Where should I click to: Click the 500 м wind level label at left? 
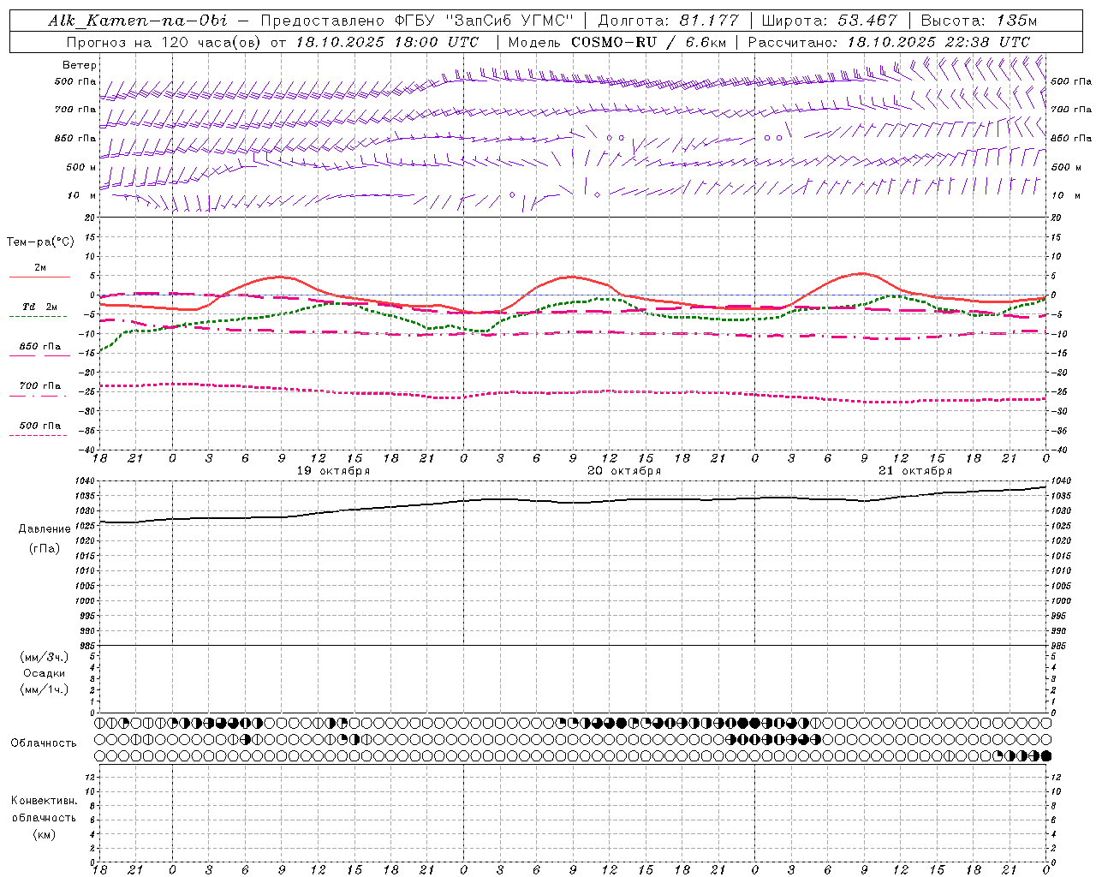[x=81, y=167]
